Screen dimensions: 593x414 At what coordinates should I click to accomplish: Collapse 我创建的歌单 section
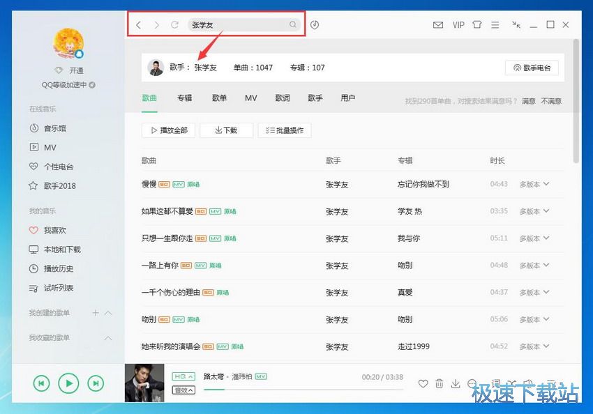(108, 313)
